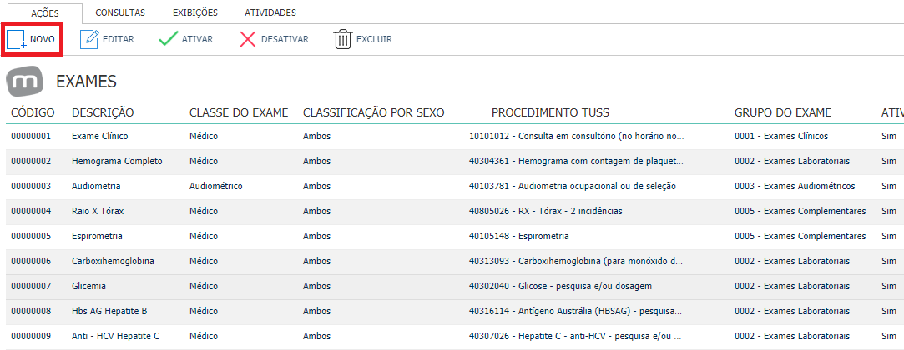904x350 pixels.
Task: Sort by the Descrição column header
Action: click(103, 112)
